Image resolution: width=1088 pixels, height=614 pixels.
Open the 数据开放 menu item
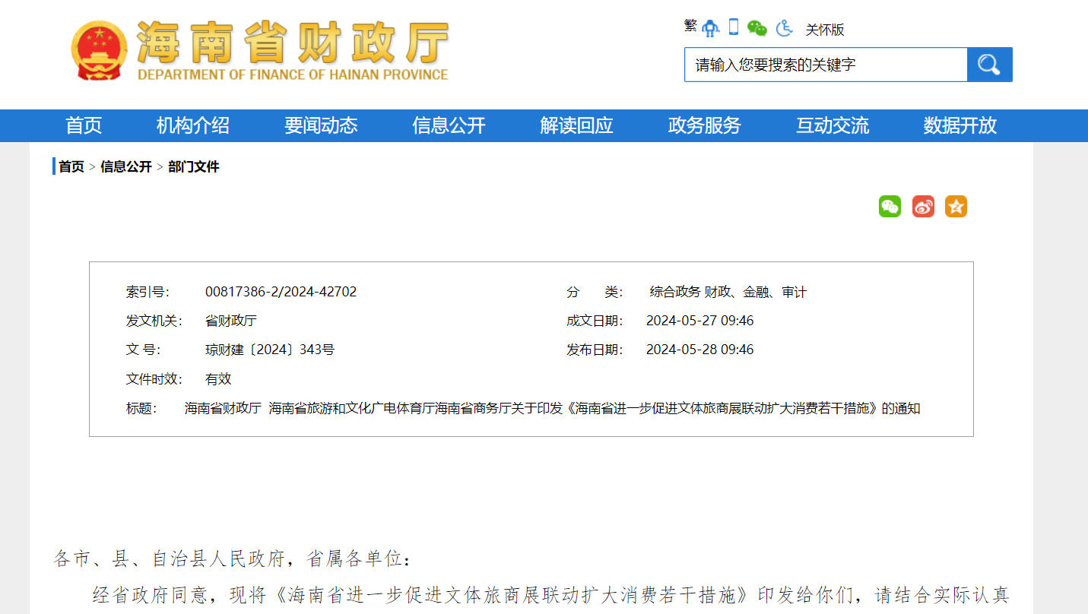960,125
